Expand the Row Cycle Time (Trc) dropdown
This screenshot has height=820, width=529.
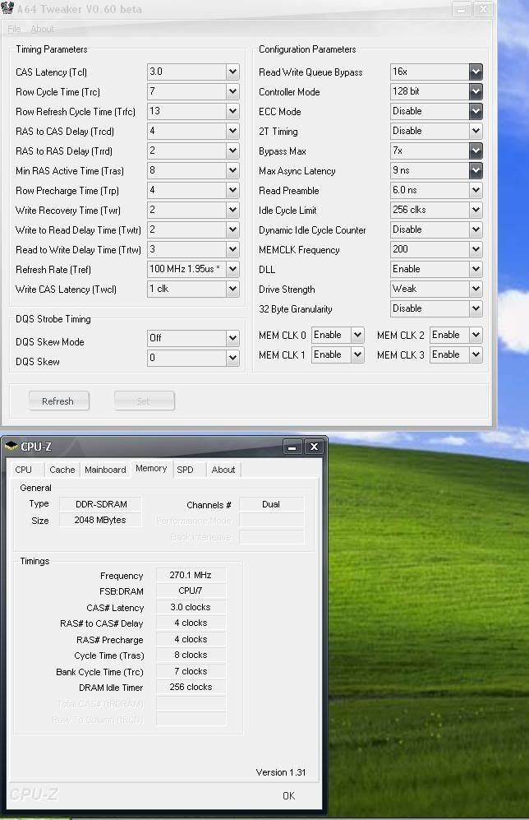tap(232, 91)
